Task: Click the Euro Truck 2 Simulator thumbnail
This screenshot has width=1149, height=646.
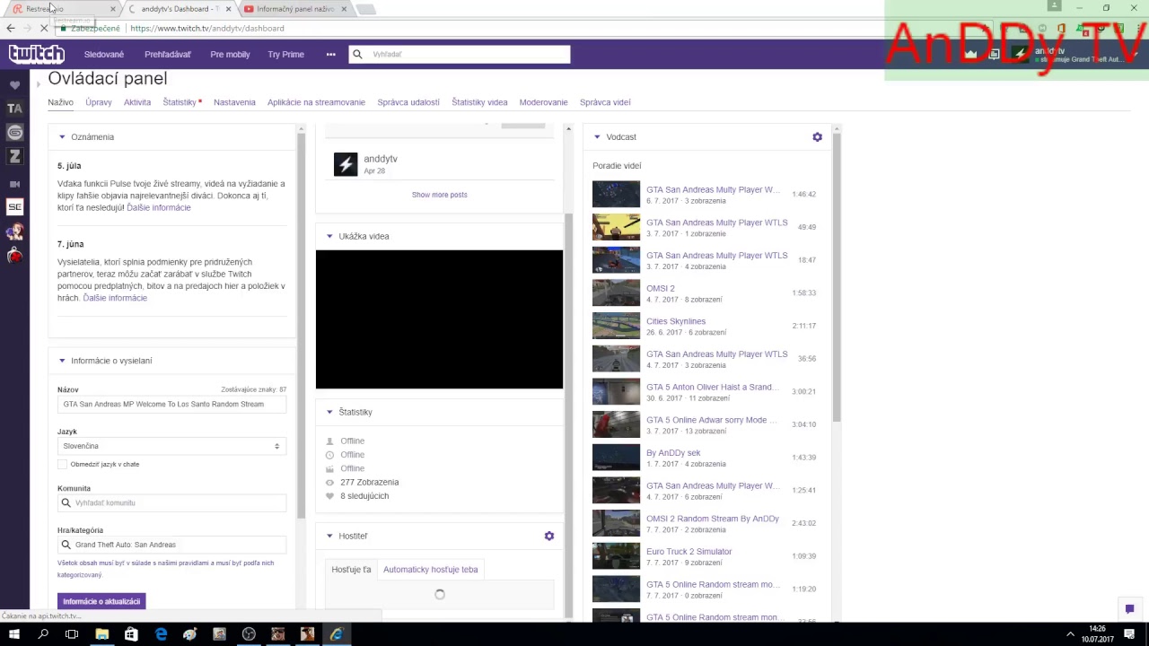Action: [x=616, y=556]
